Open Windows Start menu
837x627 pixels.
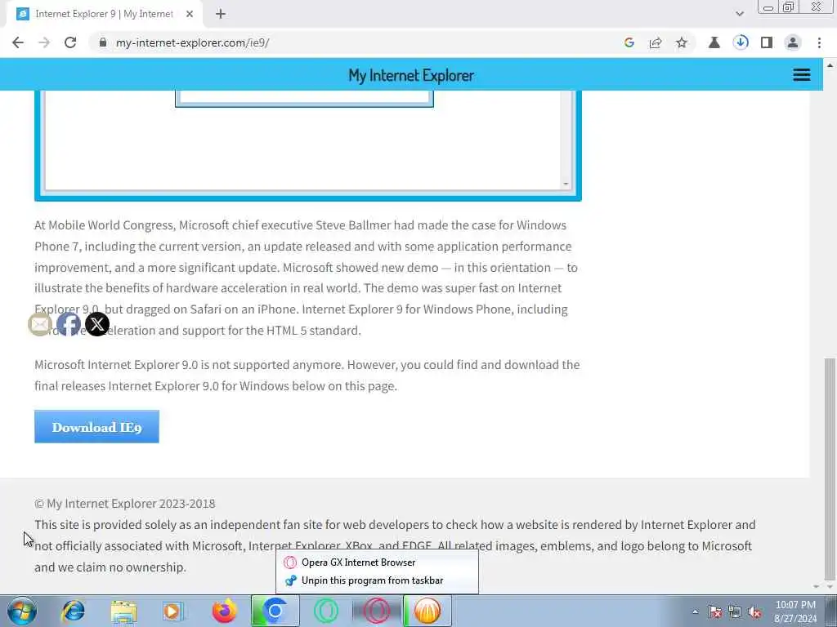(x=22, y=611)
